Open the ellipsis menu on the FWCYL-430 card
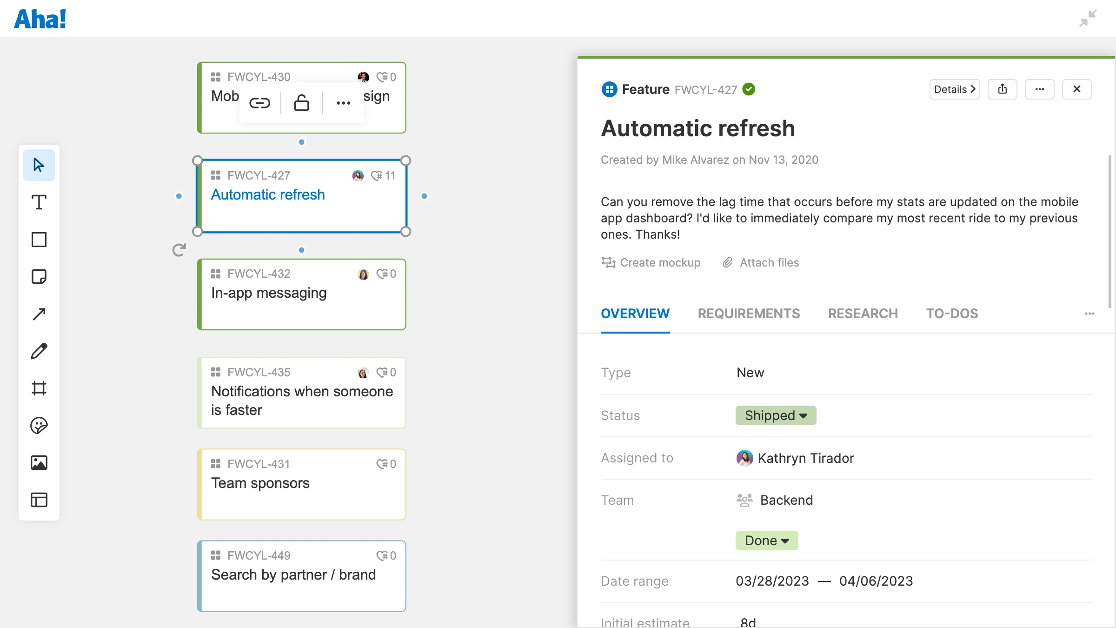The width and height of the screenshot is (1116, 628). point(343,102)
